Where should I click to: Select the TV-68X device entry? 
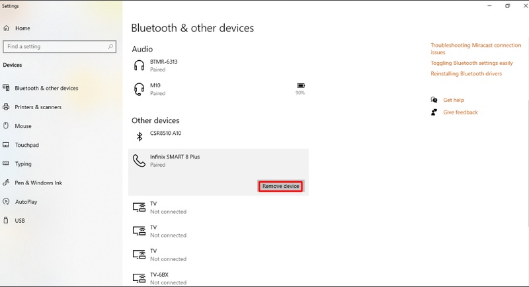pyautogui.click(x=218, y=278)
